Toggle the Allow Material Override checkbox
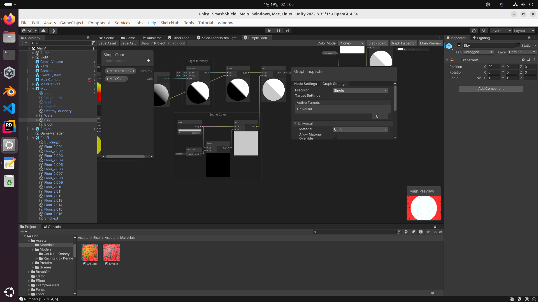The width and height of the screenshot is (538, 302). click(x=335, y=136)
